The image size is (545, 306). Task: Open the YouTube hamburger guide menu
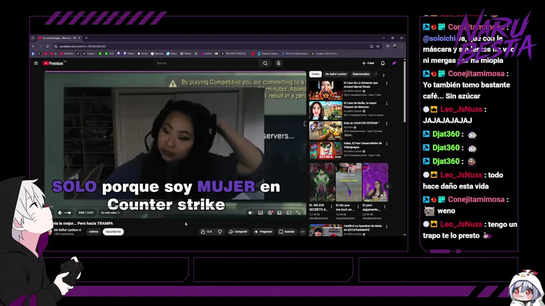click(36, 63)
